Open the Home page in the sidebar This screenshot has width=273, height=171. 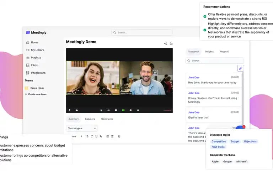(x=32, y=42)
